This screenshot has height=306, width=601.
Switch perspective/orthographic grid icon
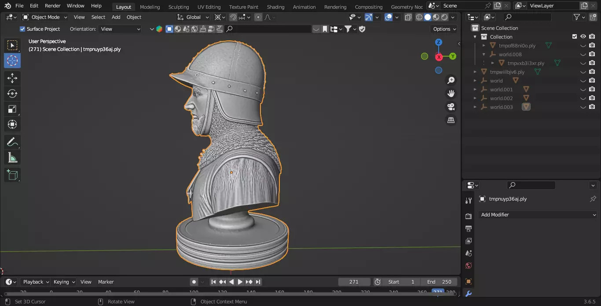[x=451, y=120]
